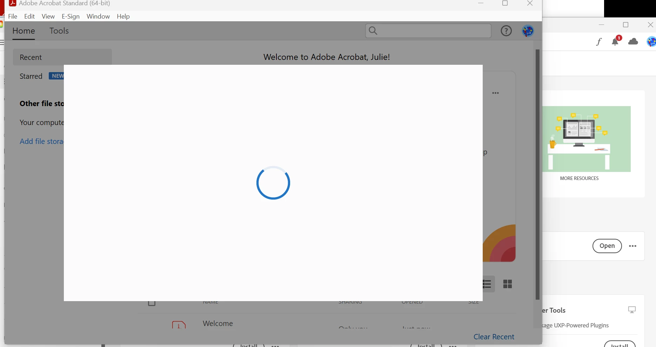Click the MORE RESOURCES label
The image size is (656, 347).
click(579, 178)
